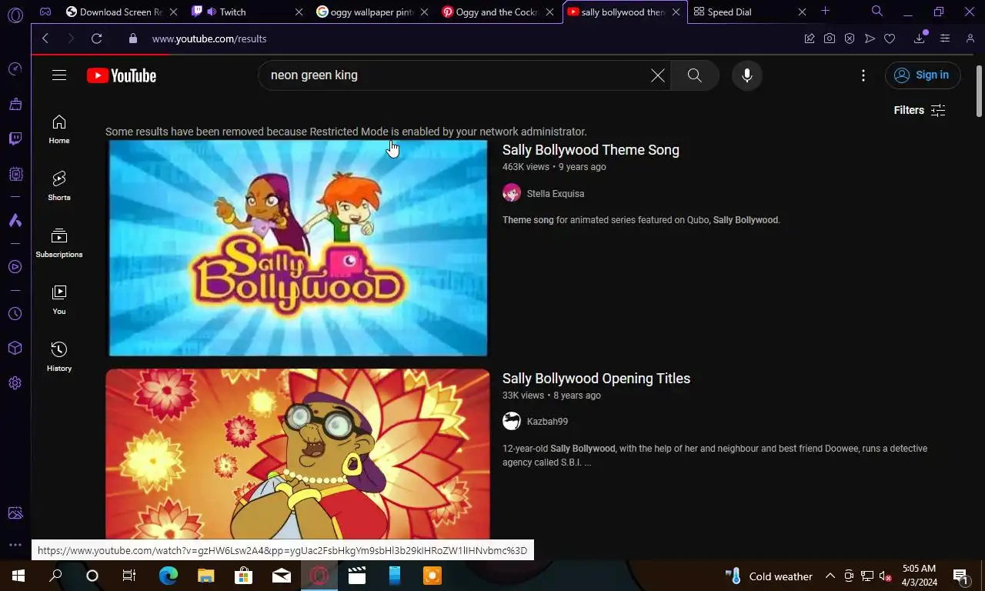
Task: Visit Kazbah99 channel name
Action: click(x=547, y=422)
